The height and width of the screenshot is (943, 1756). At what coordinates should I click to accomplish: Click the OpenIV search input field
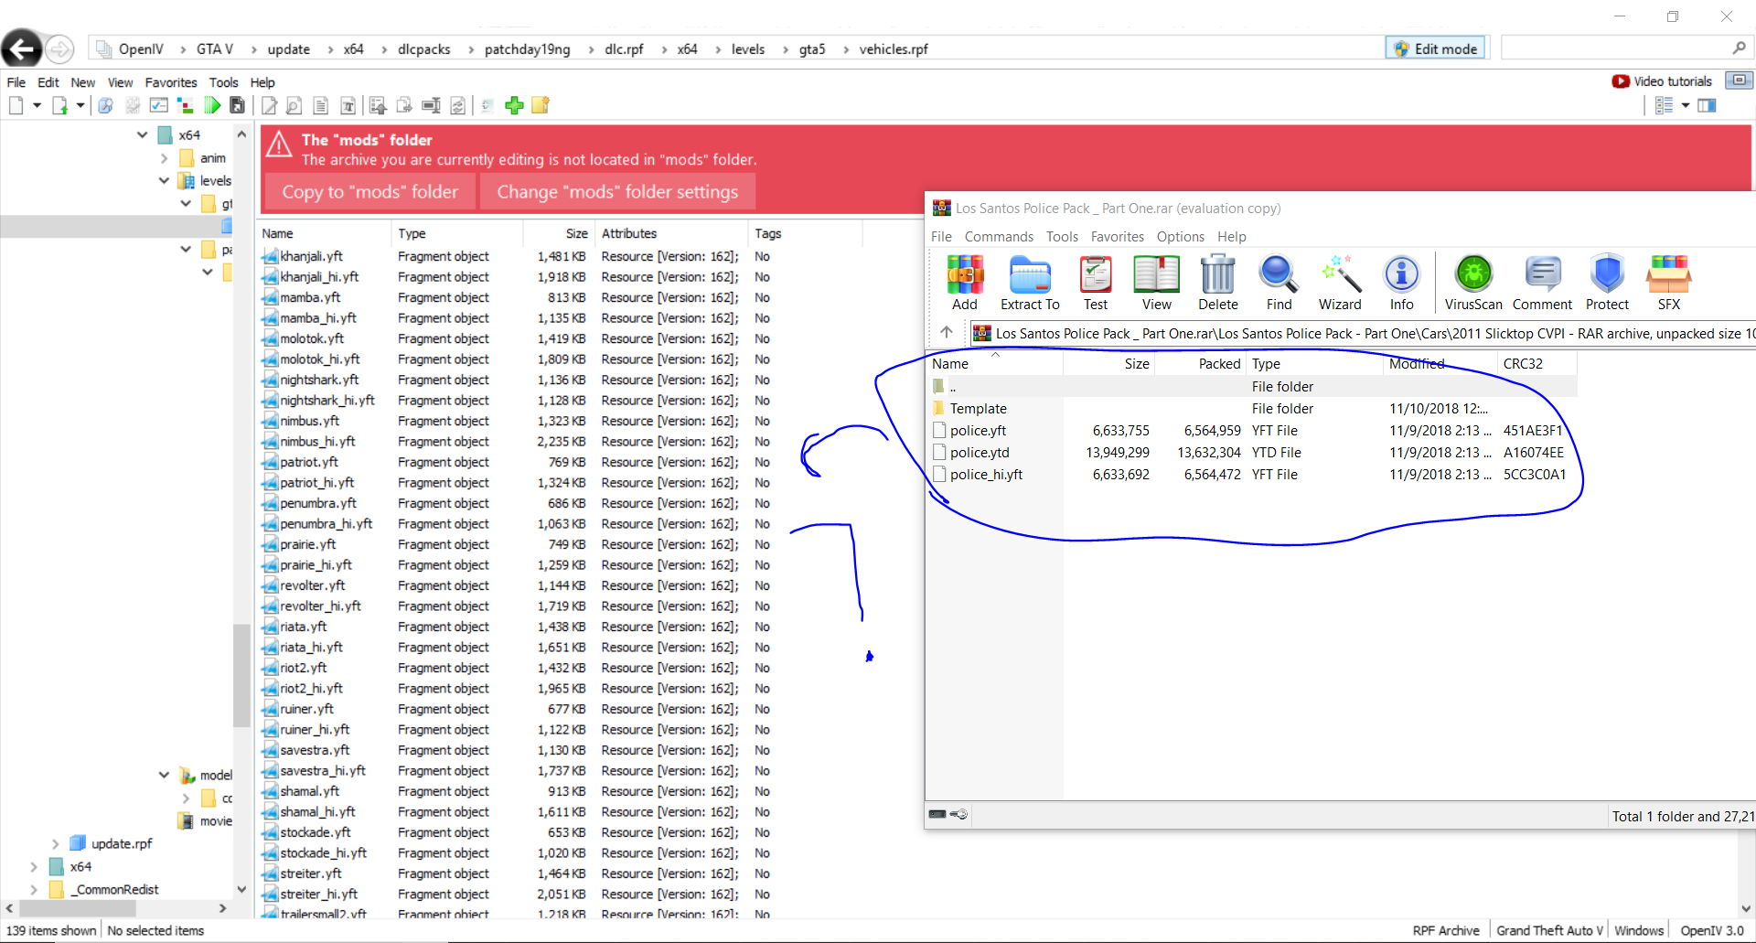click(x=1614, y=48)
